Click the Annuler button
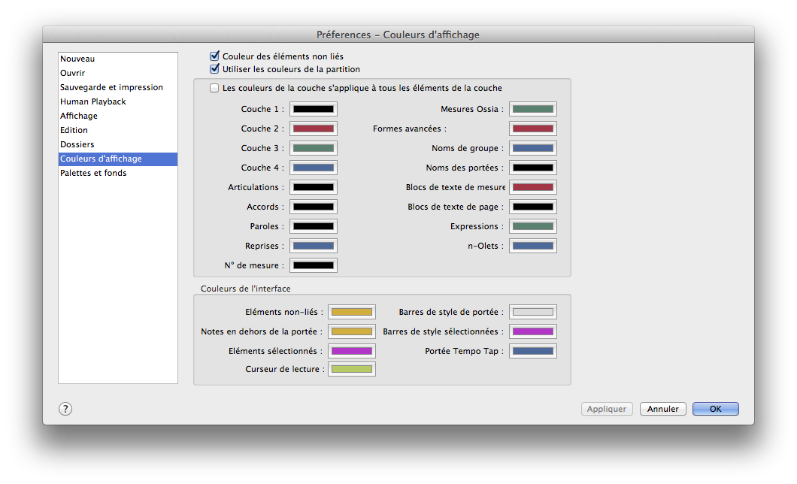The width and height of the screenshot is (797, 484). point(662,409)
